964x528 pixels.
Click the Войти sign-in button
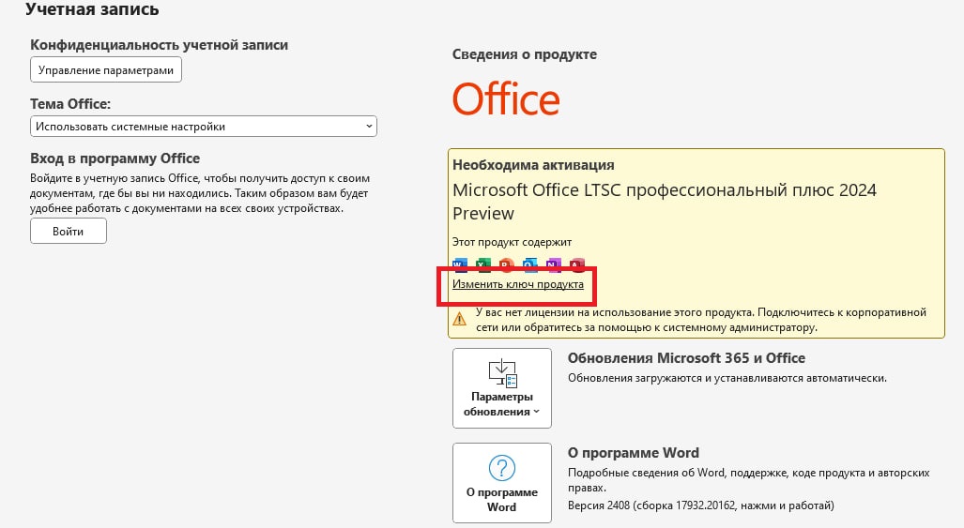(69, 232)
